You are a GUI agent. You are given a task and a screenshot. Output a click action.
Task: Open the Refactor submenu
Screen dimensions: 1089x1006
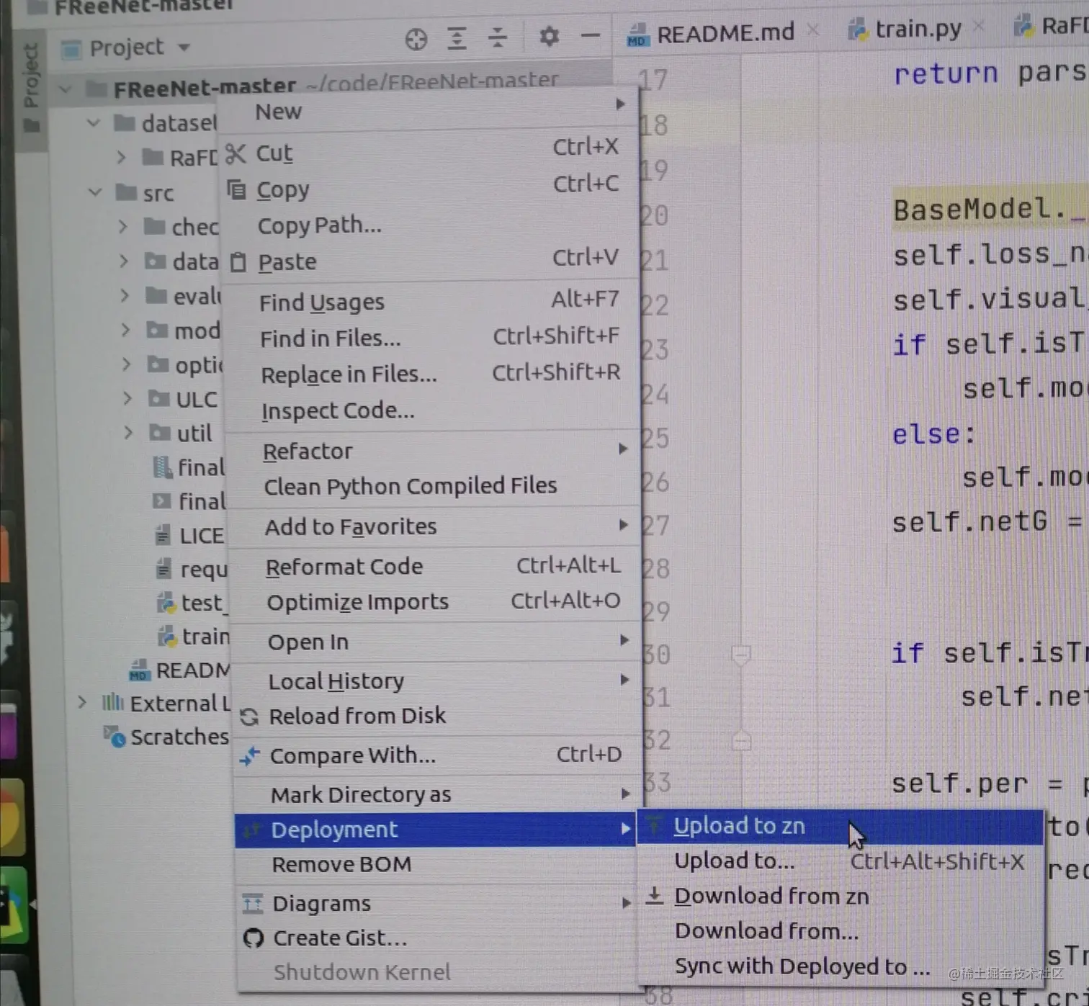432,450
